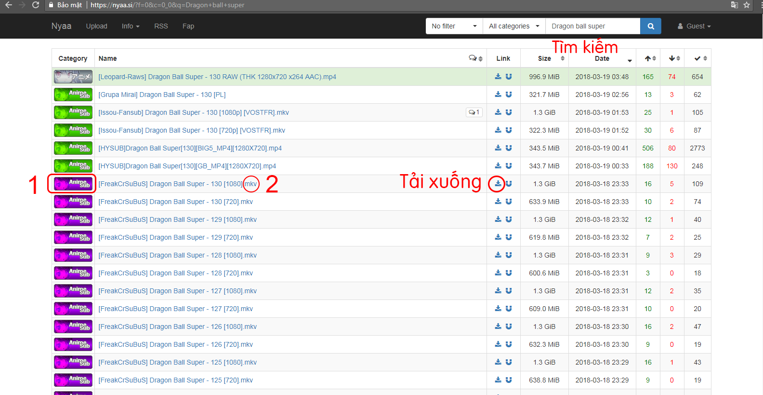Click the 2773 completed downloads value
The height and width of the screenshot is (395, 763).
(697, 148)
